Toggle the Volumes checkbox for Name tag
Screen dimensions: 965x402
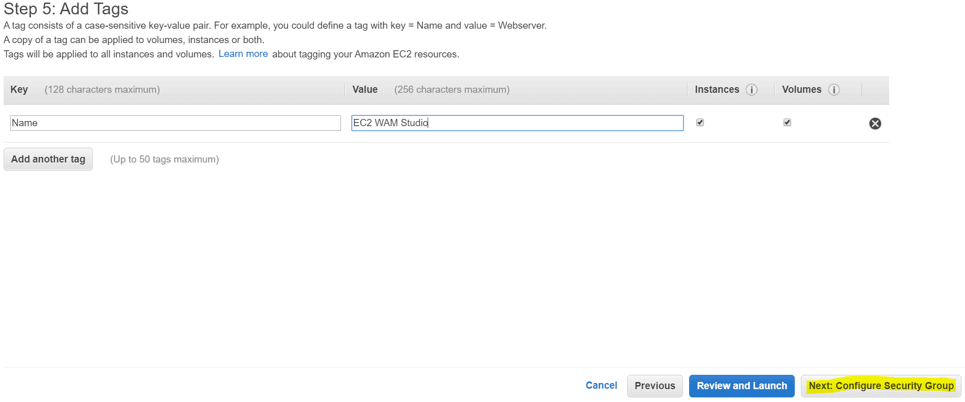(x=787, y=123)
